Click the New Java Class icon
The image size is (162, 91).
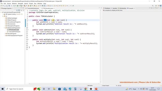pyautogui.click(x=31, y=6)
